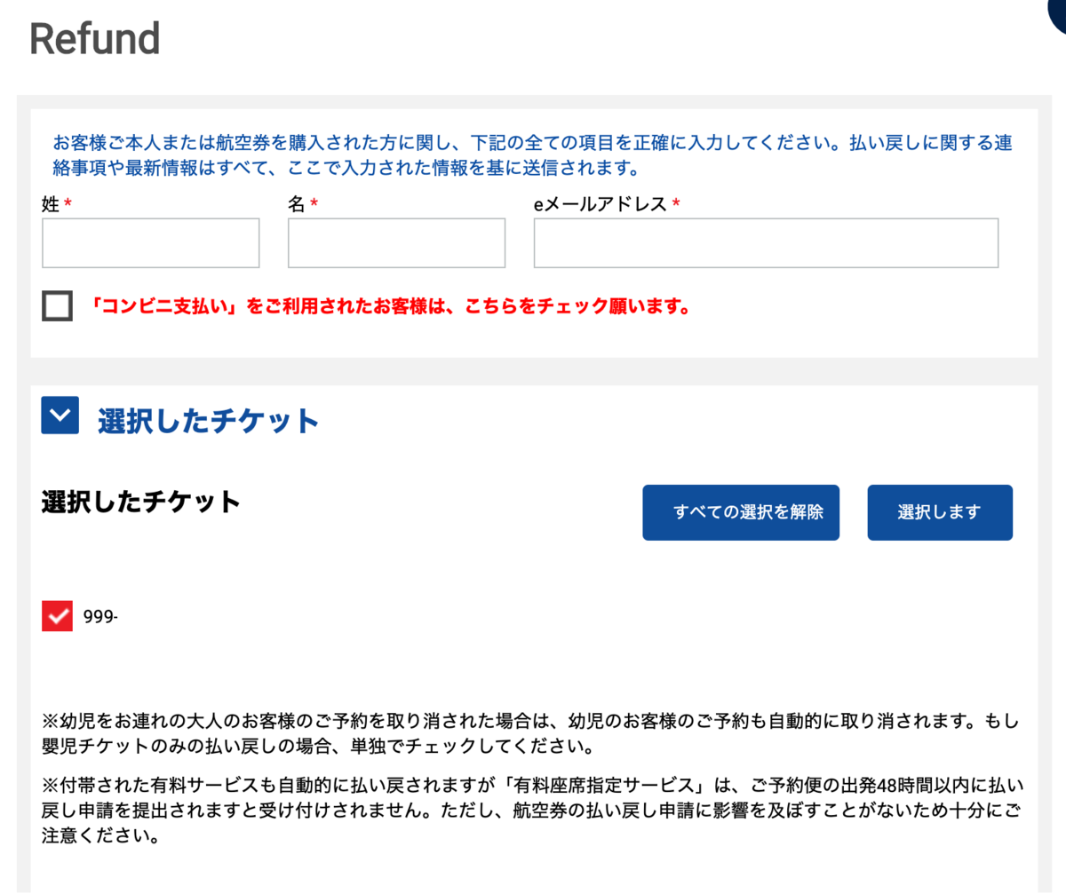Click the blue 選択したチケット section title

click(x=208, y=420)
